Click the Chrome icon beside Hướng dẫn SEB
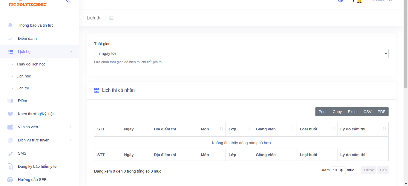Screen dimensions: 408x186 pos(10,180)
